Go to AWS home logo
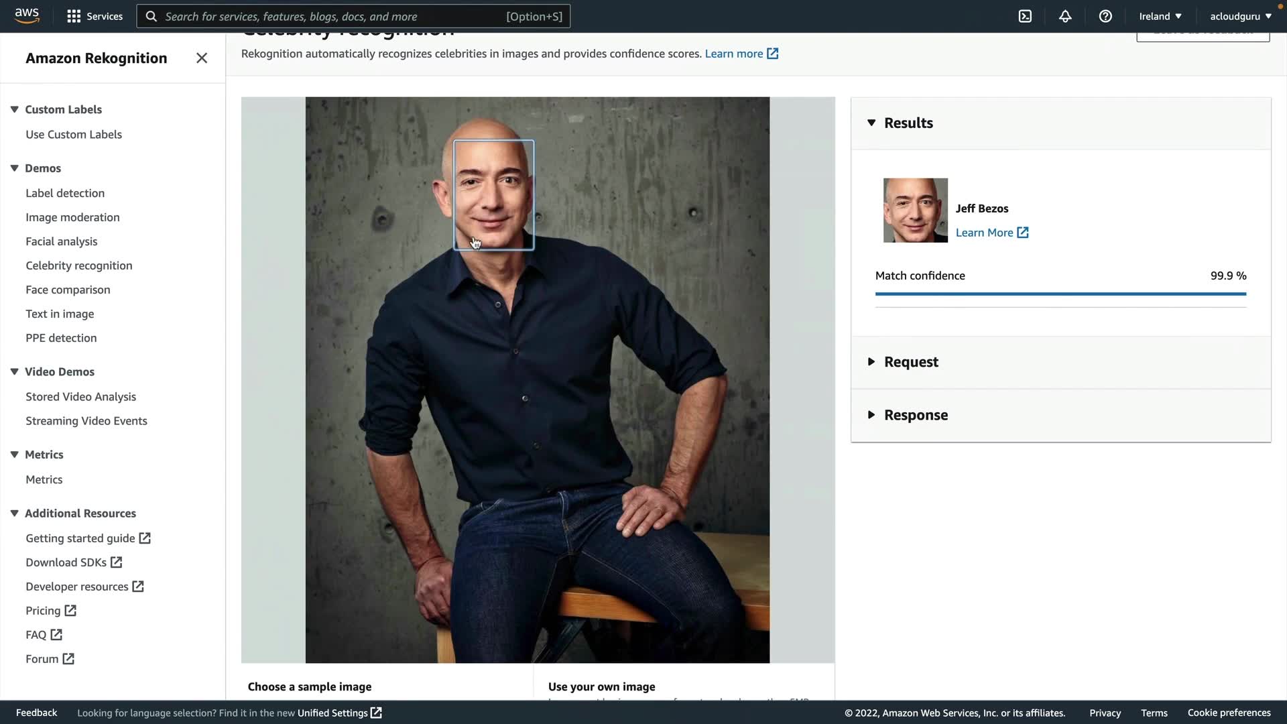The image size is (1287, 724). (x=27, y=15)
